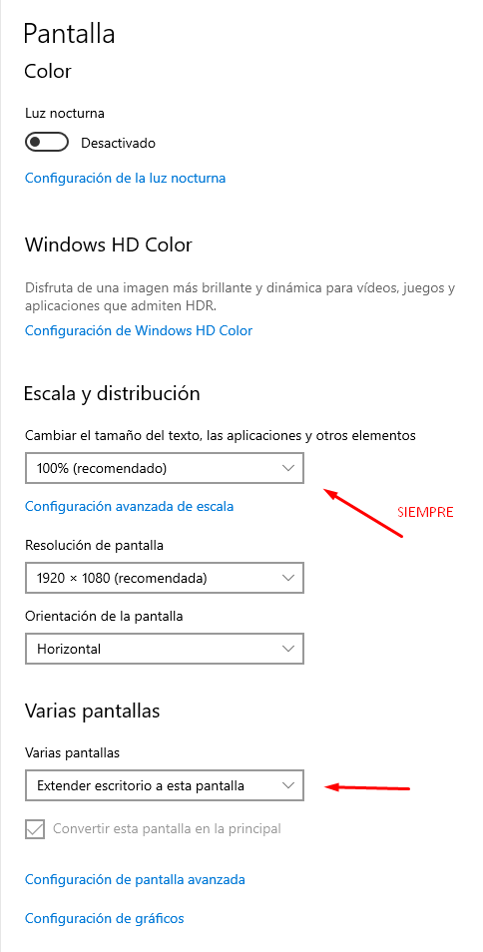Image resolution: width=483 pixels, height=952 pixels.
Task: Open Configuración de gráficos link
Action: pos(105,918)
